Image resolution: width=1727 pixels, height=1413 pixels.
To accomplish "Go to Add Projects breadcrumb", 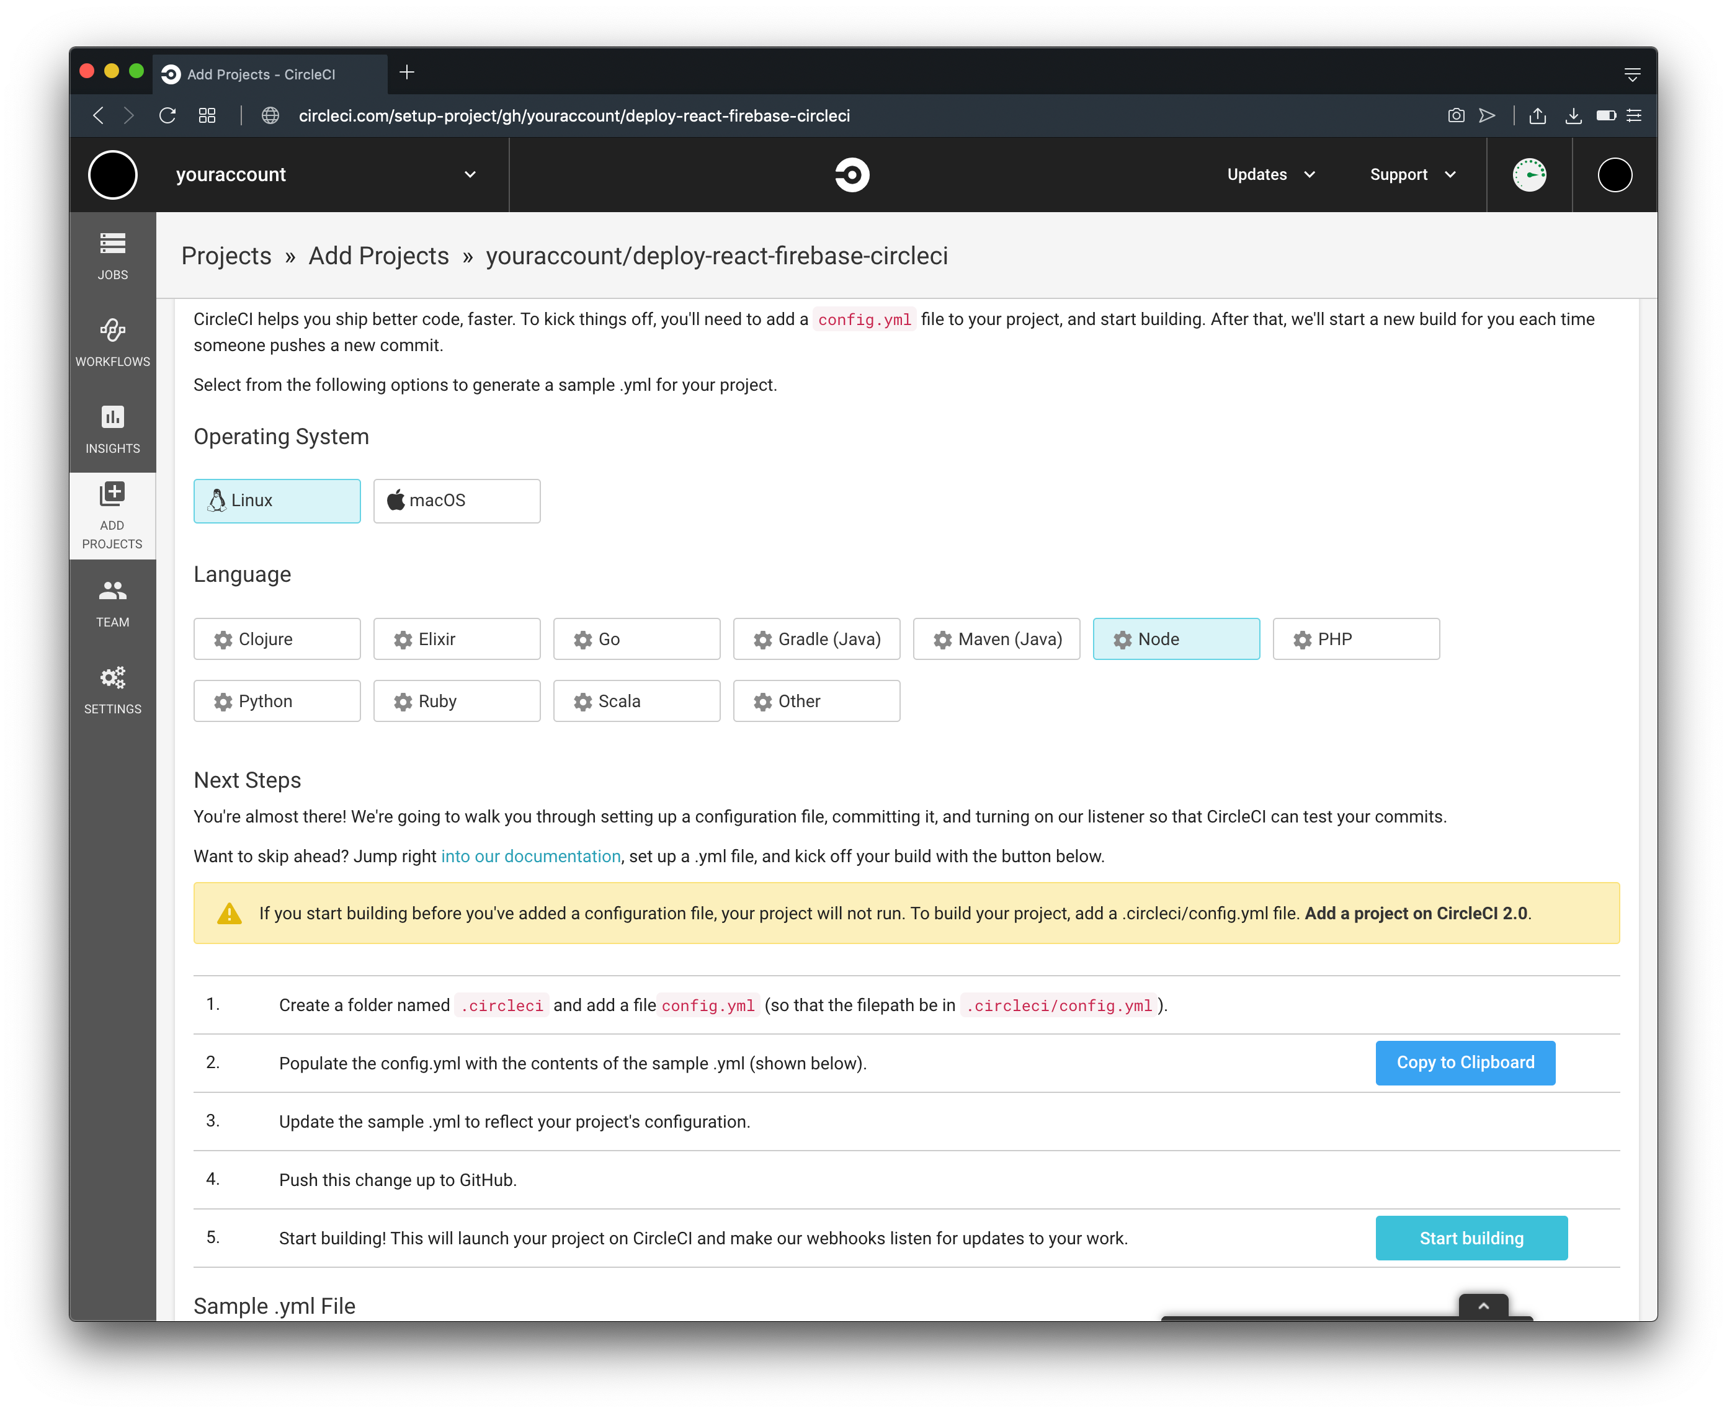I will pos(378,256).
